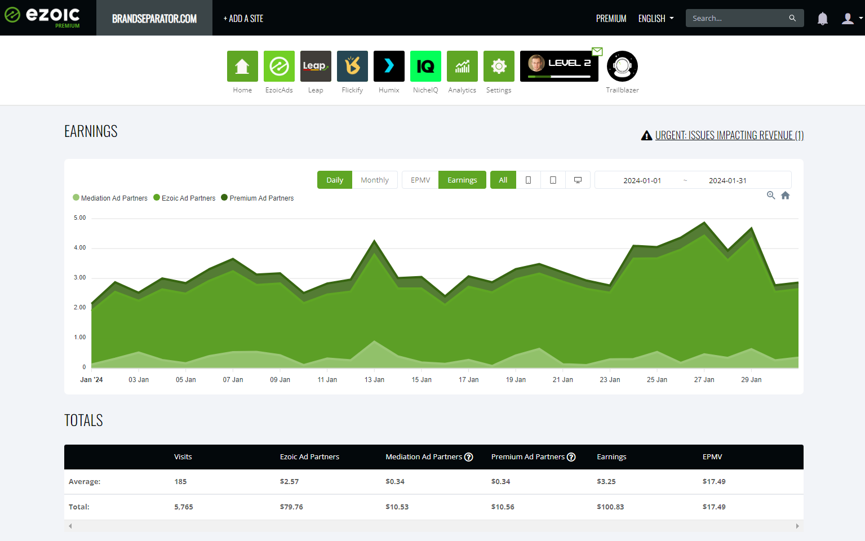Open the Humix icon
This screenshot has height=541, width=865.
[389, 66]
